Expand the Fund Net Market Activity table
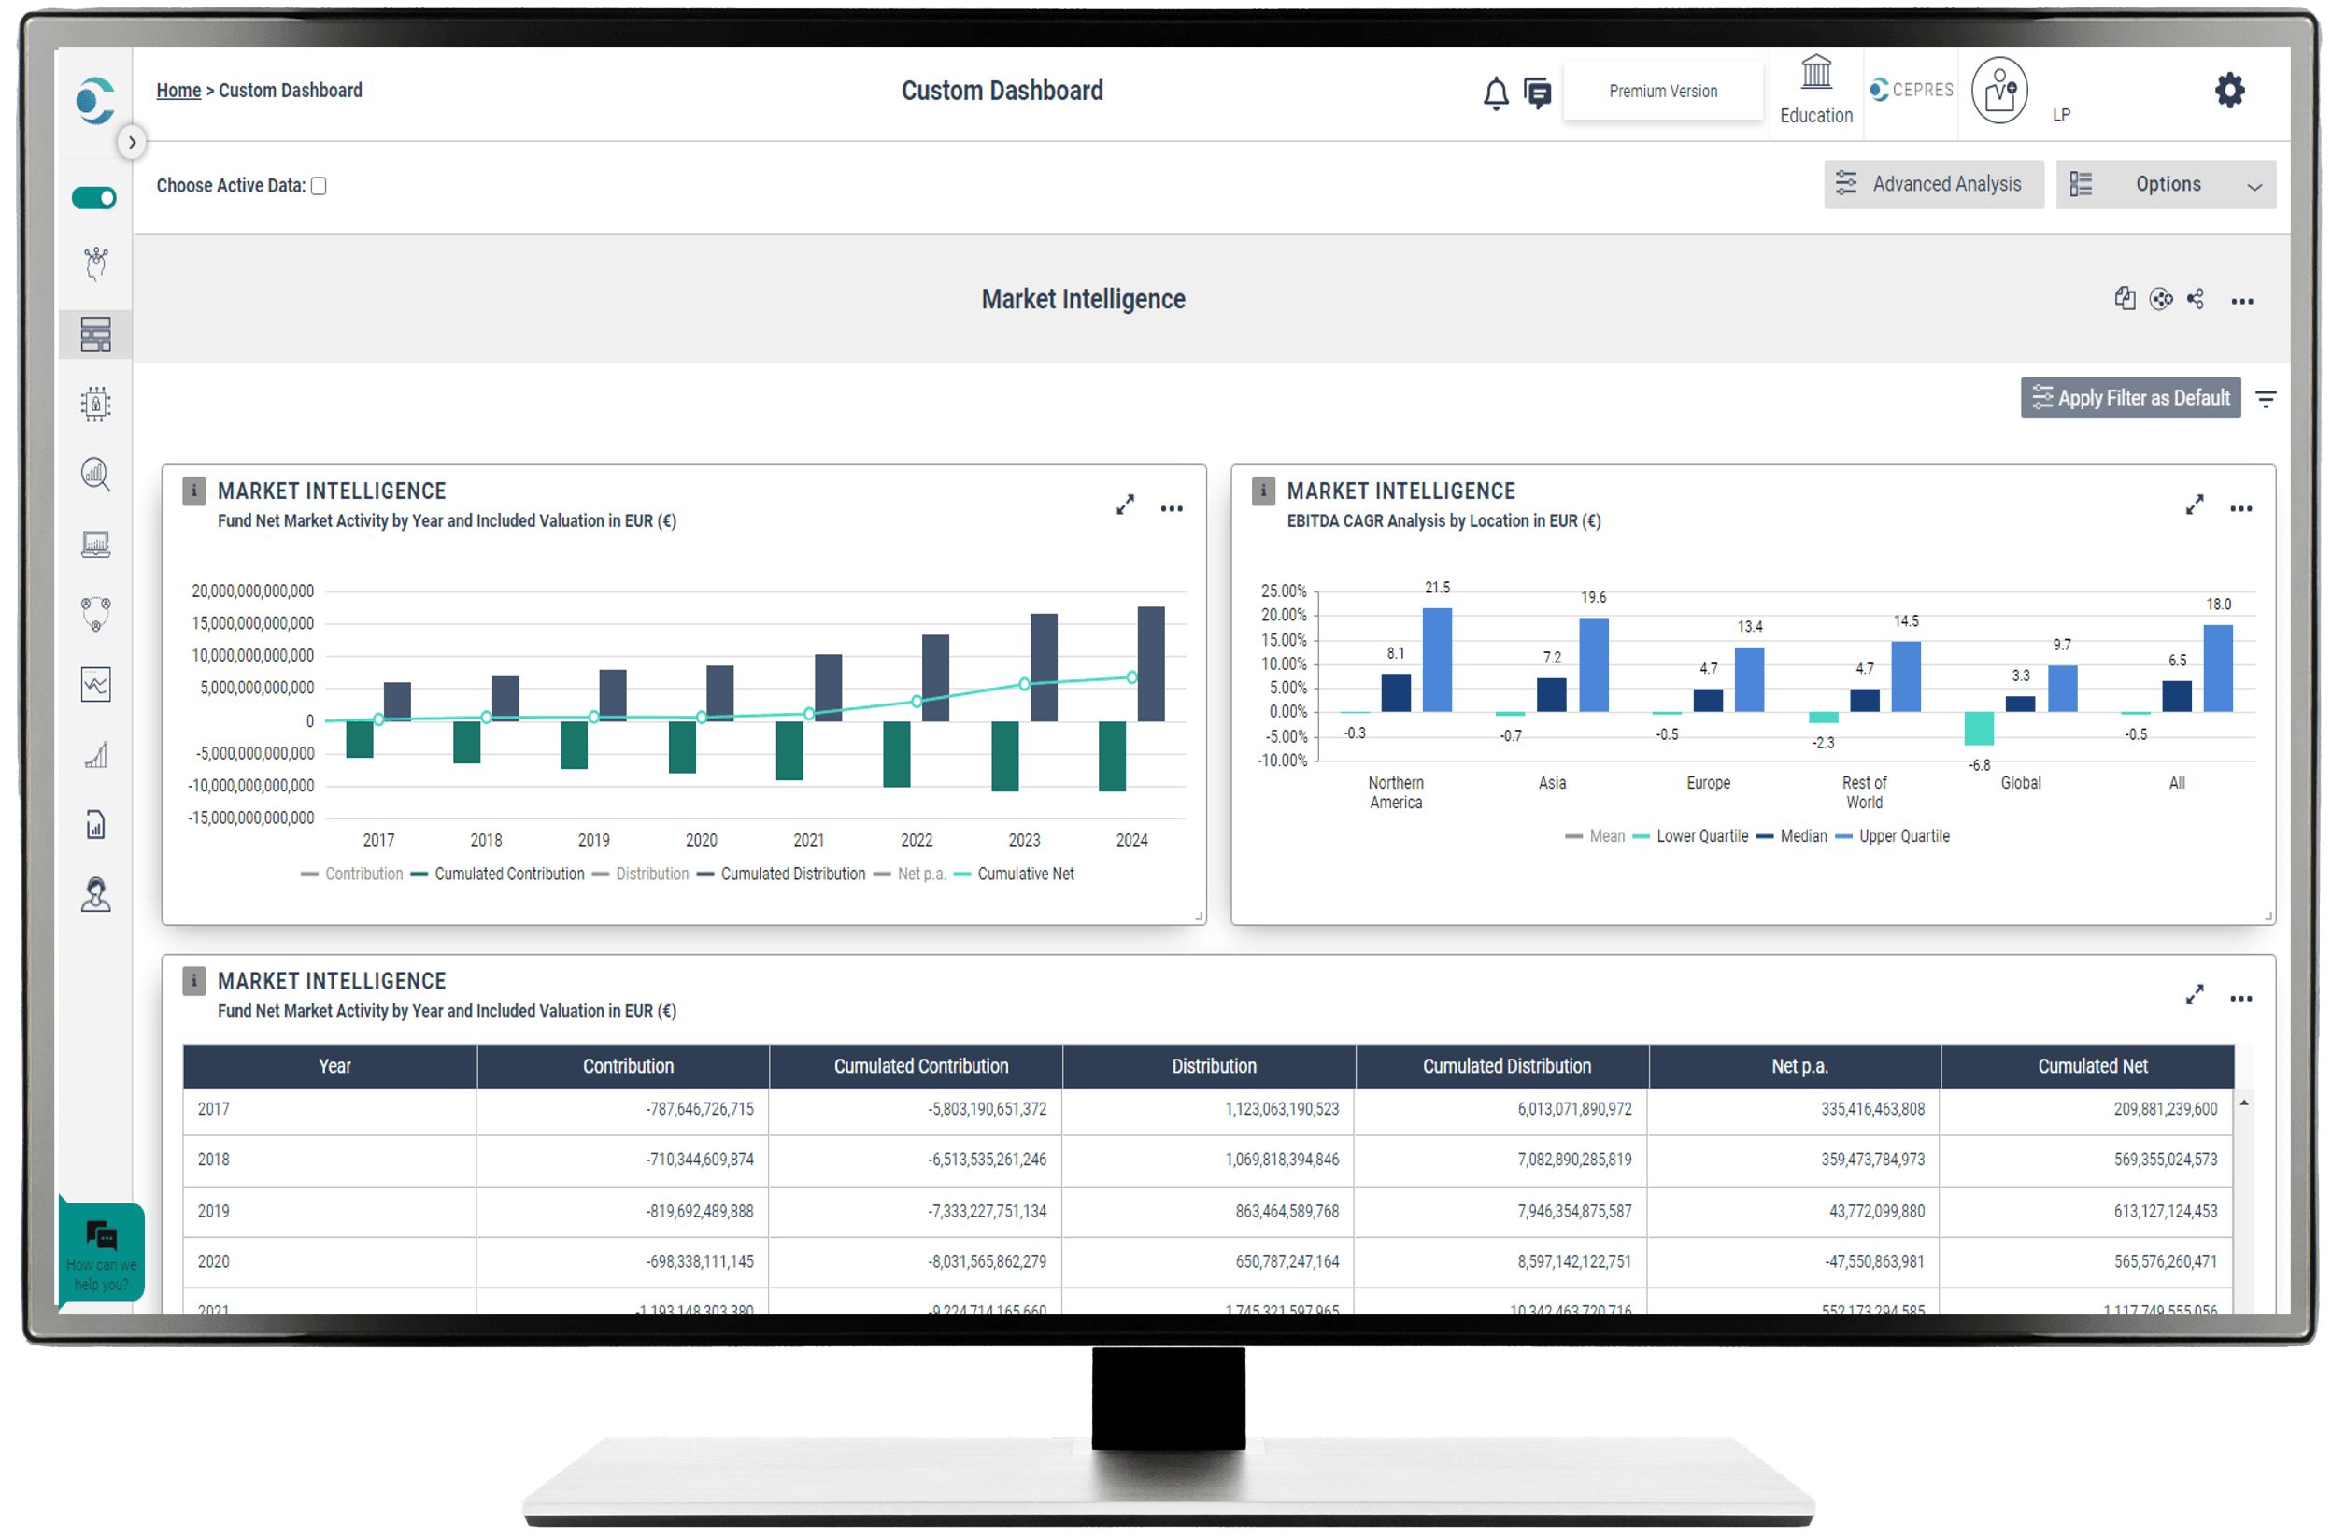This screenshot has height=1537, width=2346. [2195, 995]
